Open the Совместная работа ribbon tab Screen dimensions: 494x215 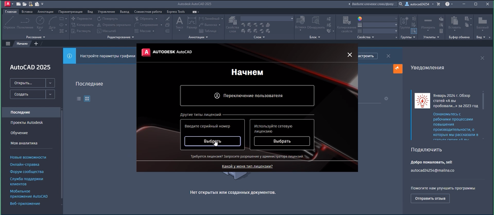point(148,12)
